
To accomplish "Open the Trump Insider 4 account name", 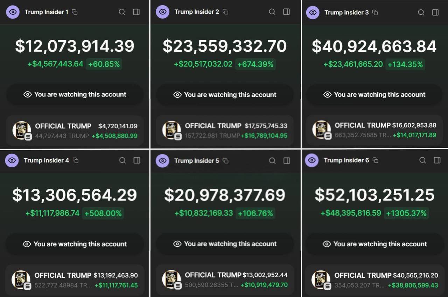I will point(46,160).
